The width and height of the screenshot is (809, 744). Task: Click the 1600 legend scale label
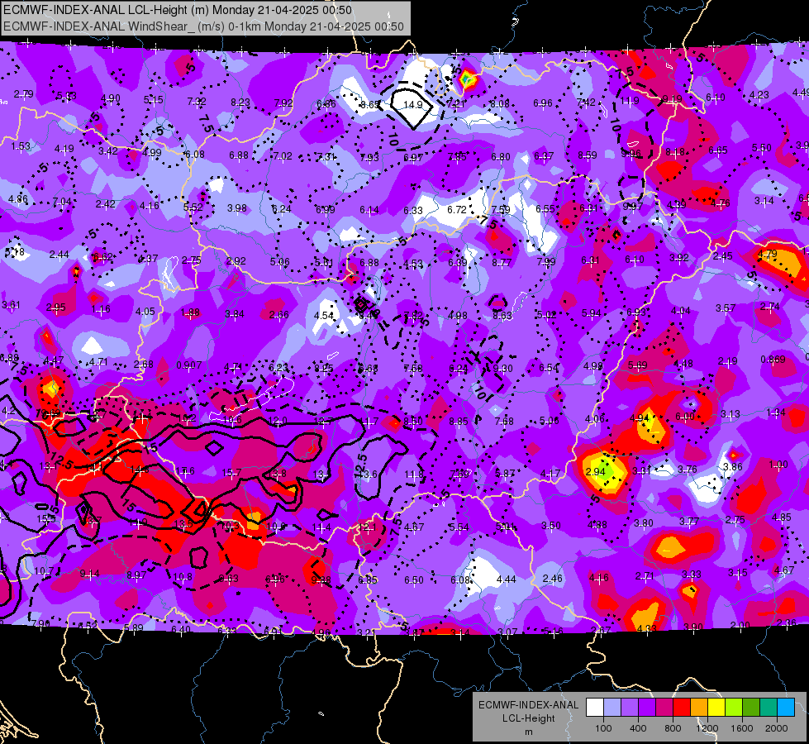(741, 728)
